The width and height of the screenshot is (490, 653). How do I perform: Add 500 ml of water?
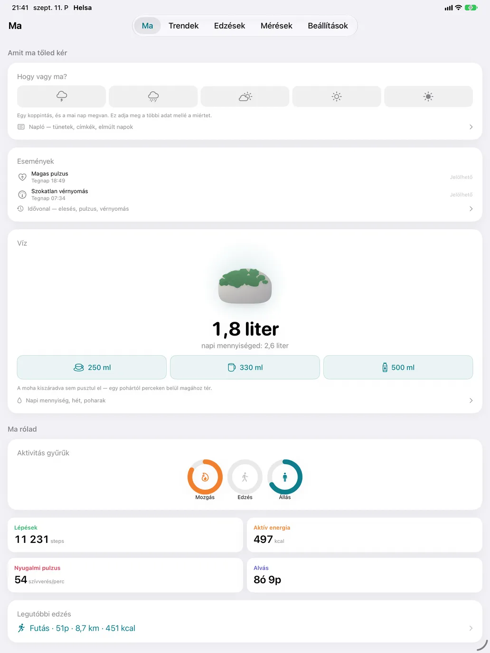(x=398, y=367)
